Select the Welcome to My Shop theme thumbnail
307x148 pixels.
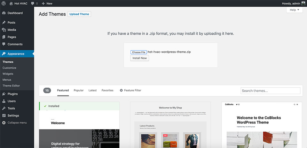(x=170, y=125)
